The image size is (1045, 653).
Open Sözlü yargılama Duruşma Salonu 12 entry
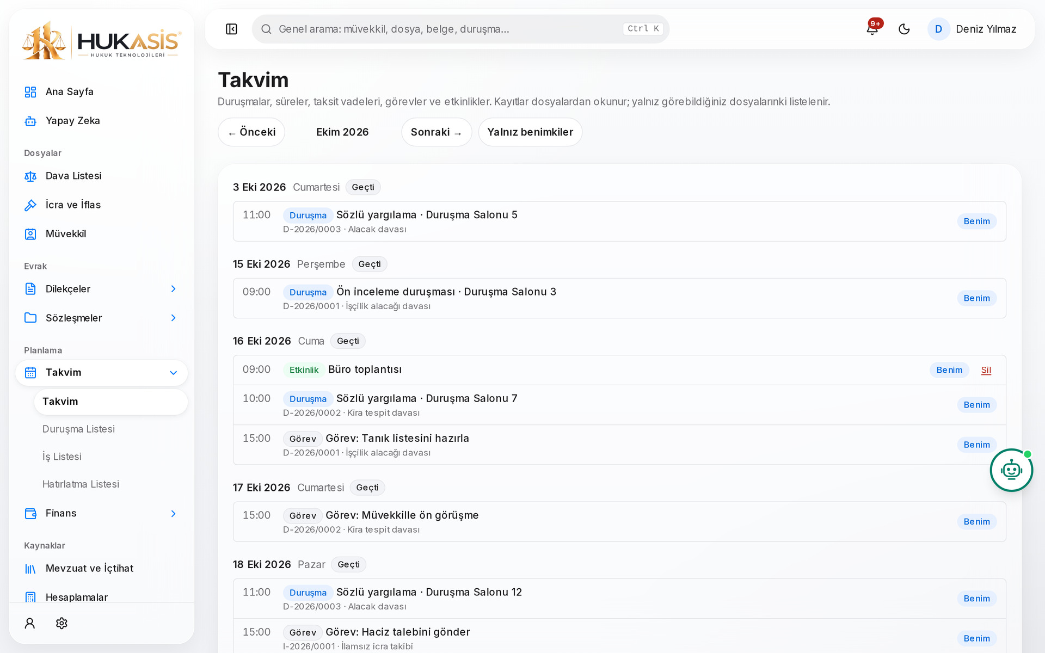tap(619, 599)
